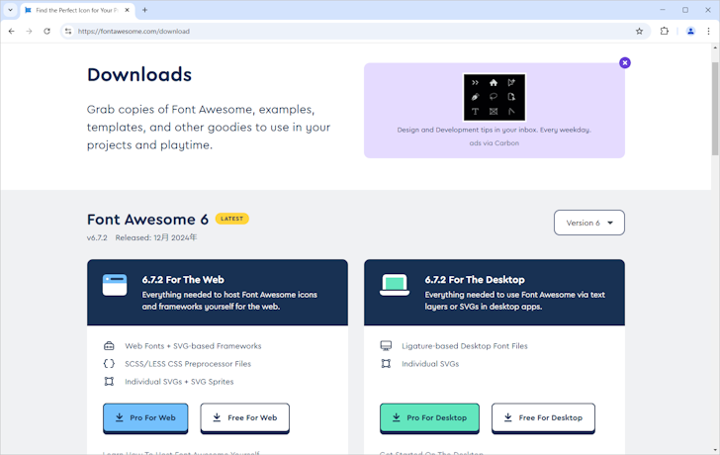Click Ligature-based Desktop Font Files text

(x=464, y=346)
